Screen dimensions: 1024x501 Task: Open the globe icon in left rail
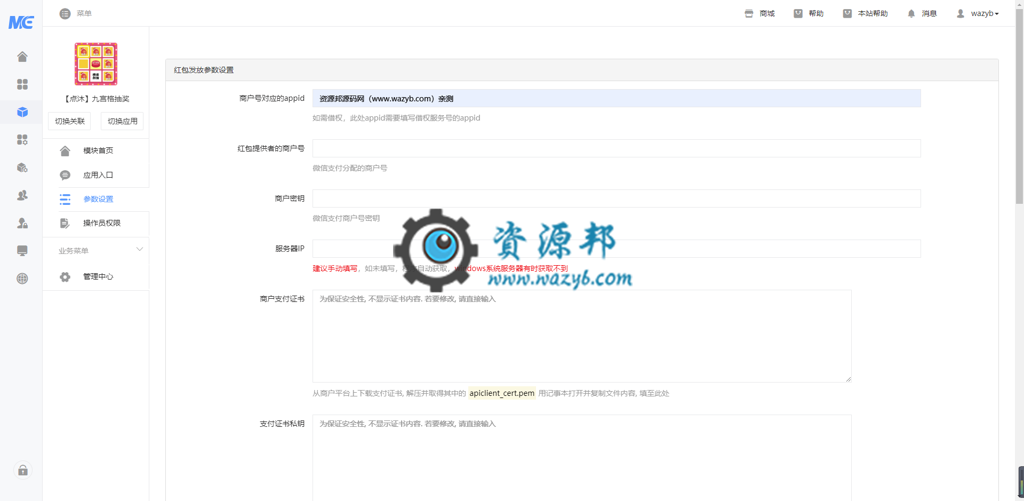pos(22,279)
